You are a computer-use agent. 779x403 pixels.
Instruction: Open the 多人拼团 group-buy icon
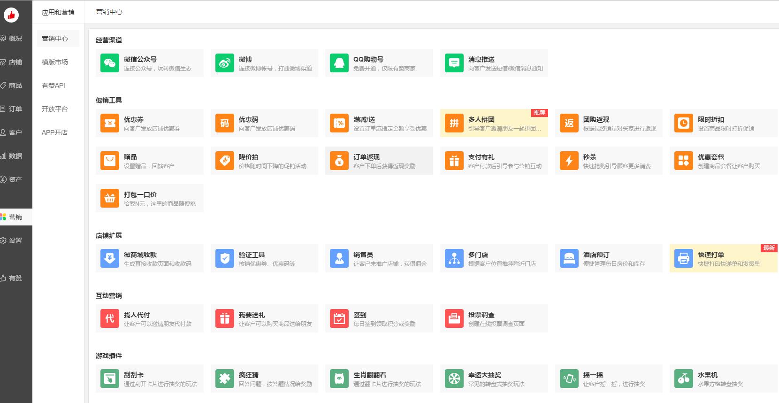(x=454, y=123)
